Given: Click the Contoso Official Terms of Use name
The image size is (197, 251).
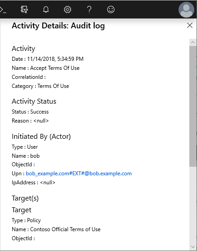Looking at the screenshot, I should click(65, 229).
